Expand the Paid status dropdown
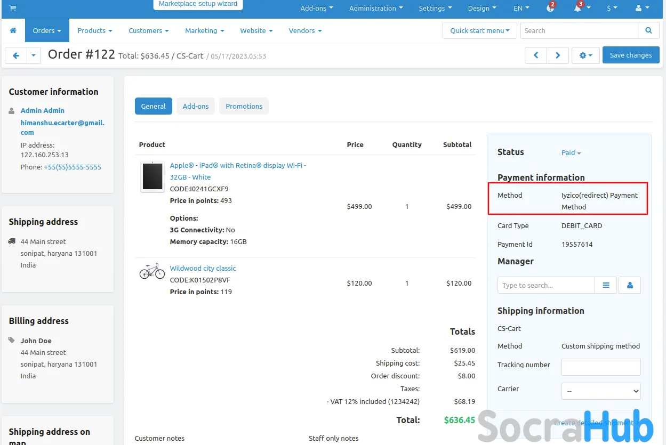Image resolution: width=666 pixels, height=445 pixels. (571, 153)
